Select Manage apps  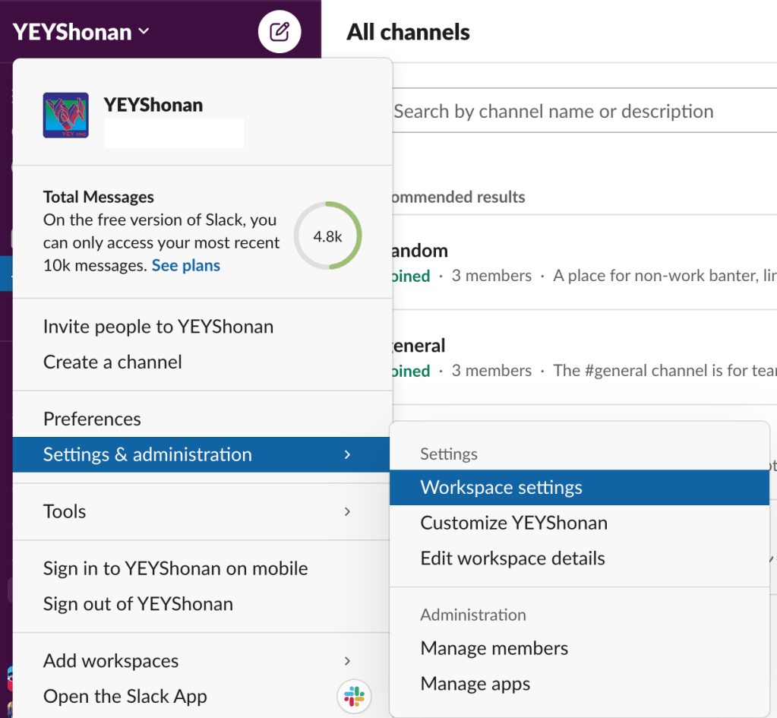475,684
